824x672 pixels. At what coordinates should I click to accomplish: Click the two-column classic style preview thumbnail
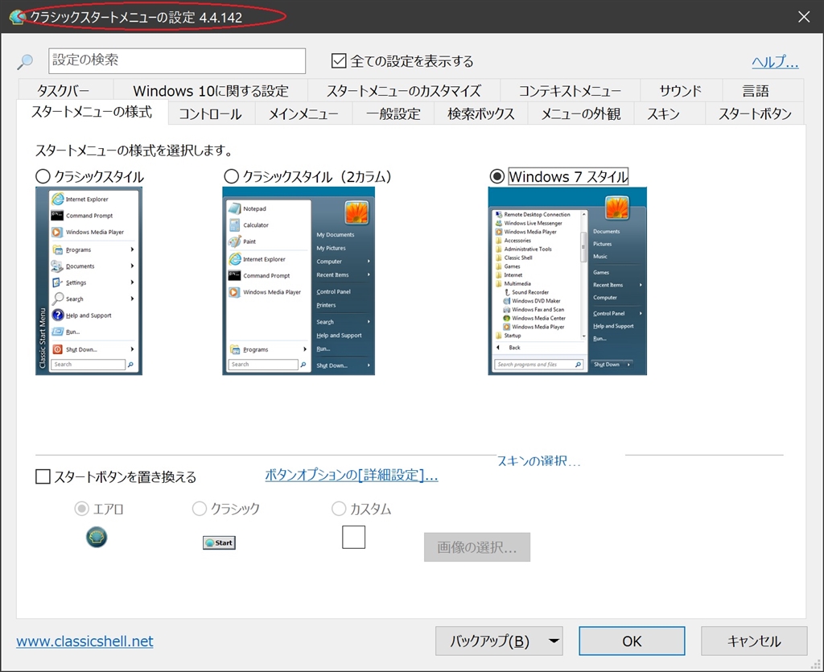[299, 281]
